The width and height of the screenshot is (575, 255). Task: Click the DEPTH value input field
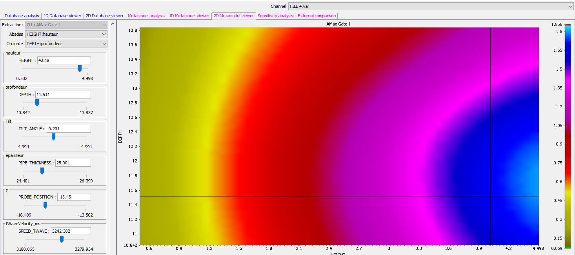click(63, 95)
